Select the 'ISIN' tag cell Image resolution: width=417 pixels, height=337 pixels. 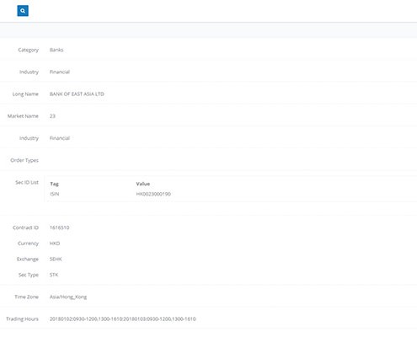[55, 194]
